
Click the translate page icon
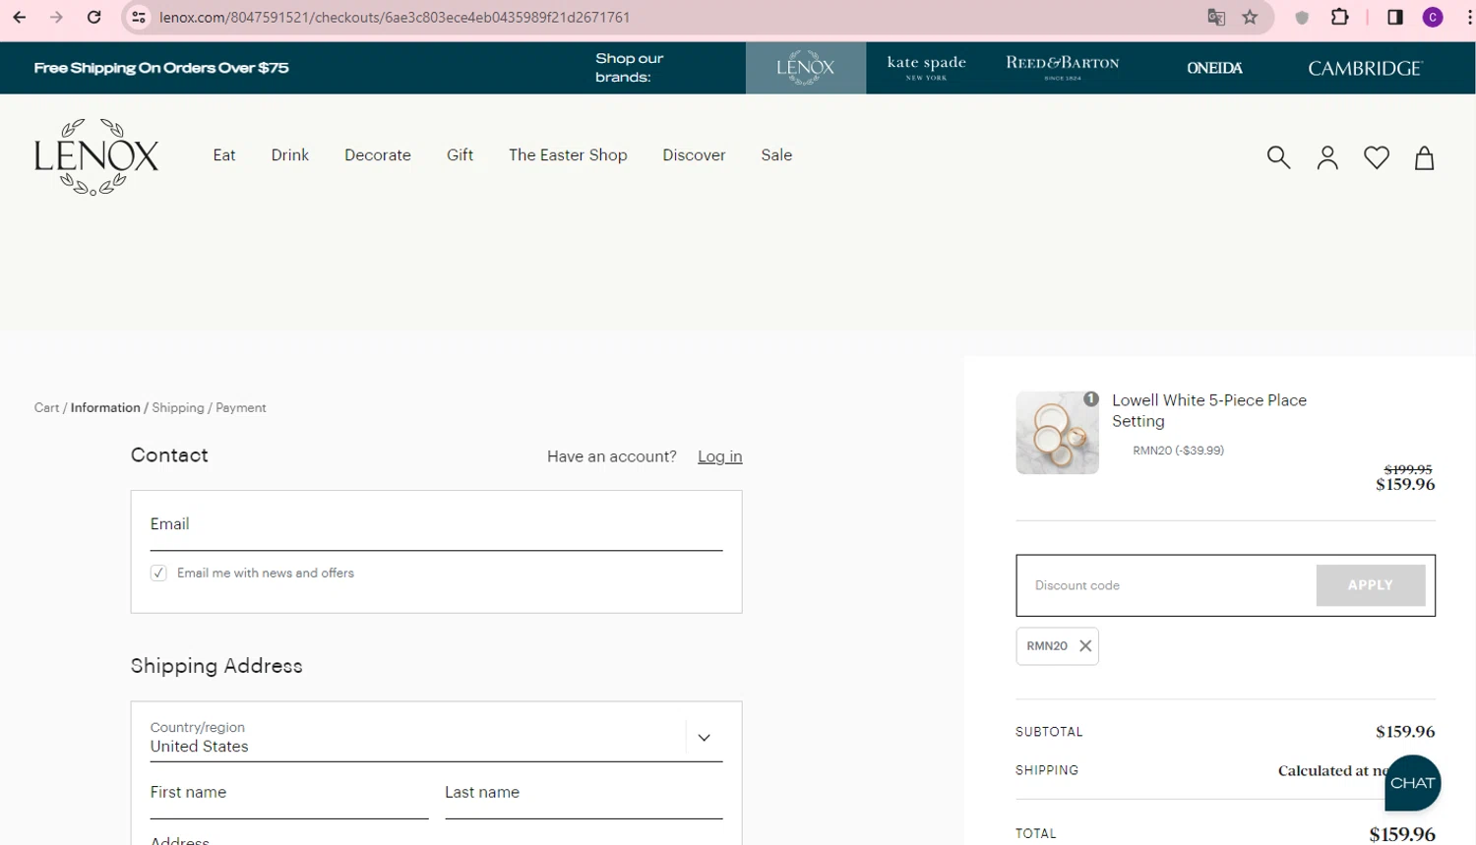(1216, 17)
